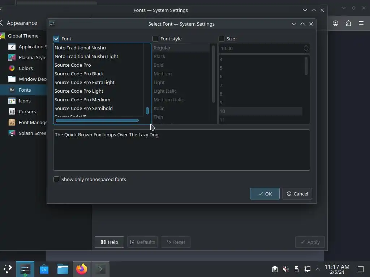This screenshot has height=277, width=370.
Task: Increase font size with the spinbox arrows
Action: coord(306,47)
